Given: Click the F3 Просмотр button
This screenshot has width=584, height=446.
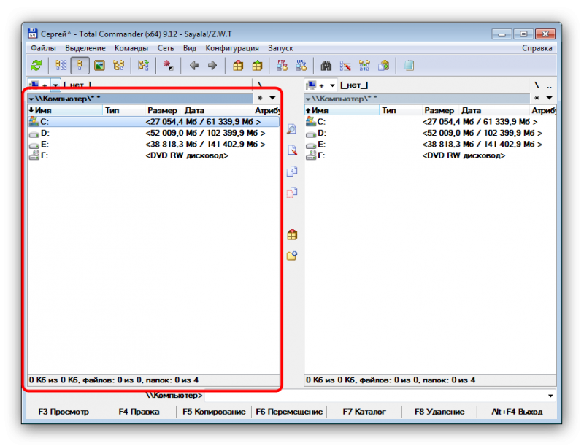Looking at the screenshot, I should click(64, 412).
